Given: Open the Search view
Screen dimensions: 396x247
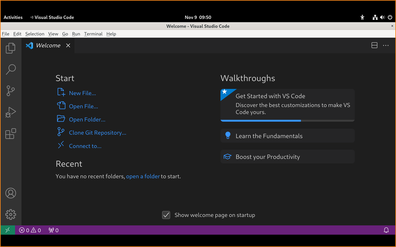Looking at the screenshot, I should coord(10,69).
